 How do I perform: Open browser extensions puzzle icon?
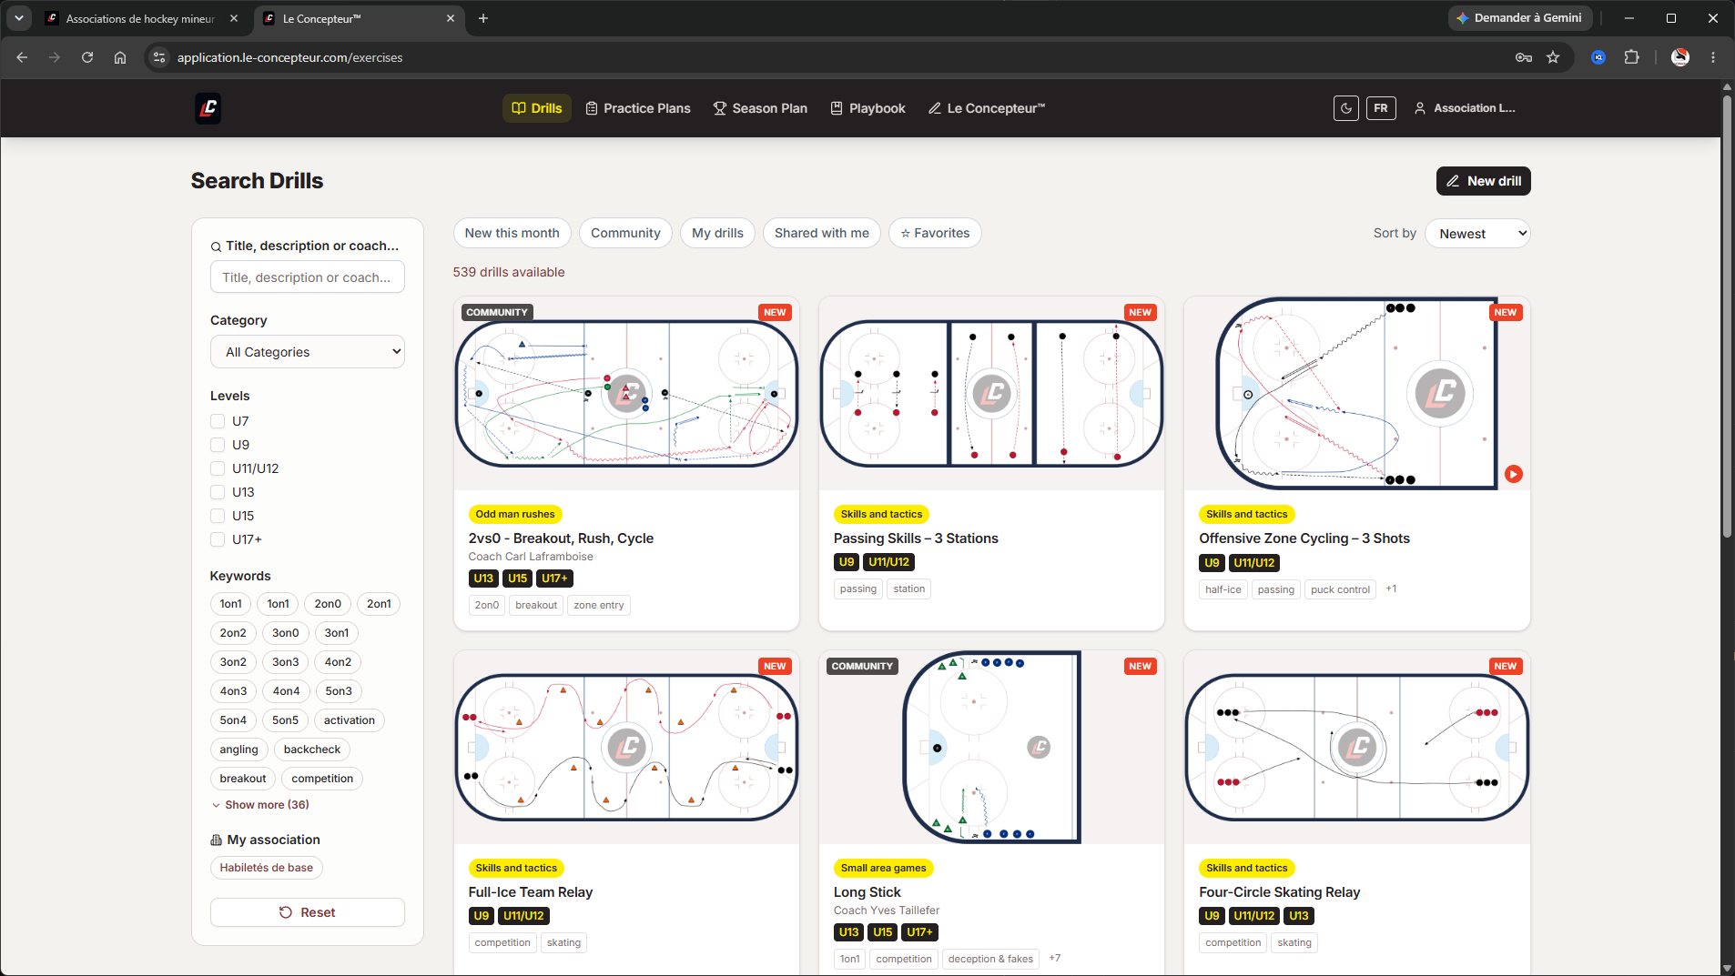click(x=1631, y=57)
